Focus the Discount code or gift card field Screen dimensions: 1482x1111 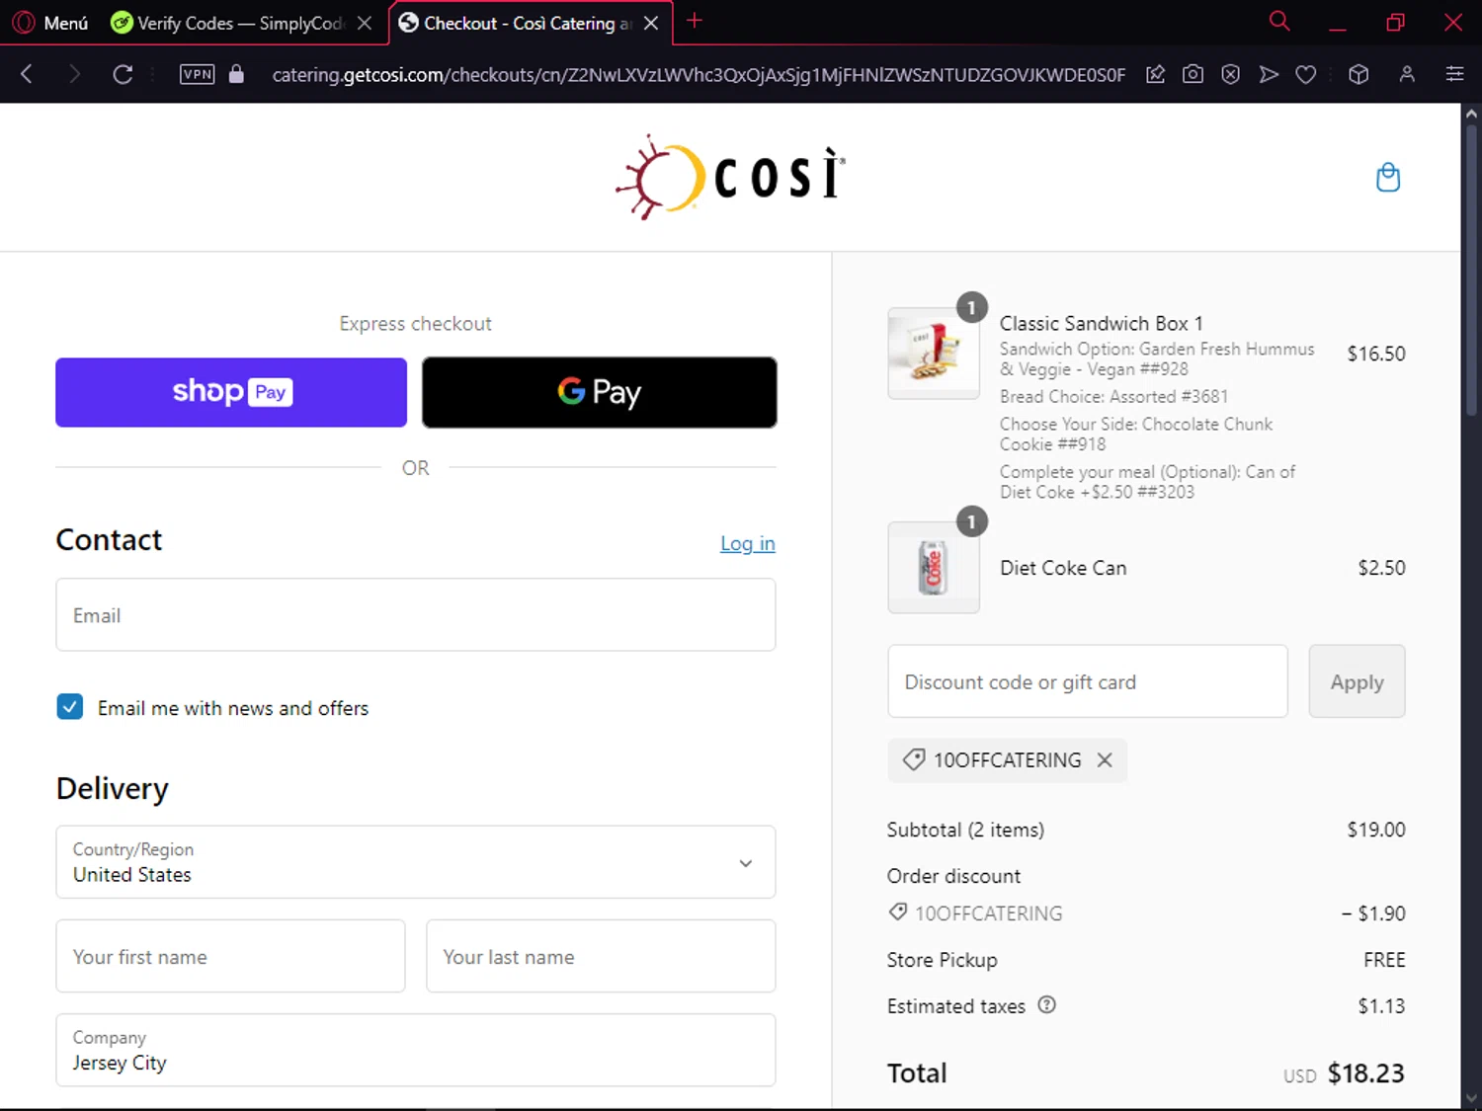(1088, 681)
